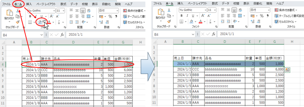
Task: Toggle wrap text in right screenshot ribbon
Action: tap(240, 10)
